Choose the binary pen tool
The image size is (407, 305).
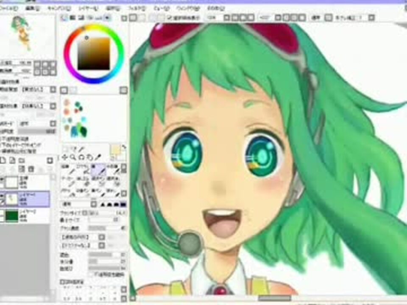coord(84,193)
